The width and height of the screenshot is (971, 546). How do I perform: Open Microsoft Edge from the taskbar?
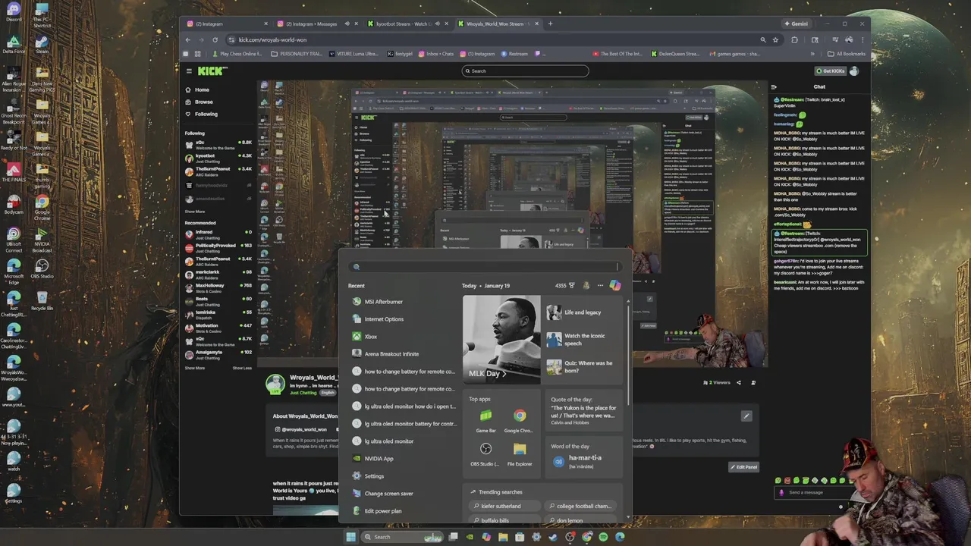(620, 537)
